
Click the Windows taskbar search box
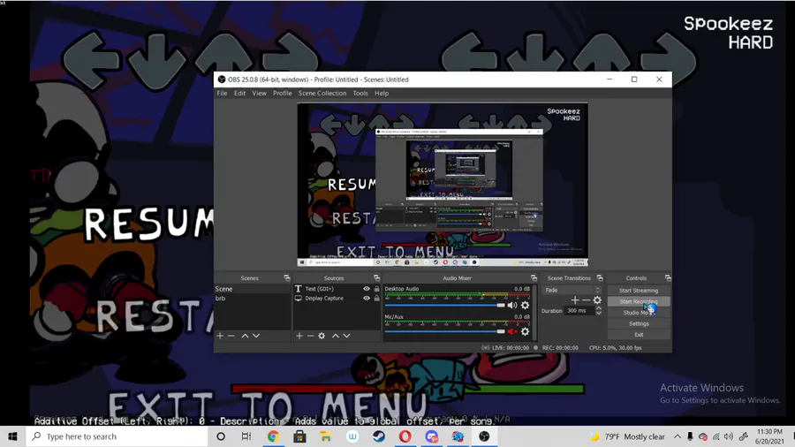pyautogui.click(x=117, y=436)
